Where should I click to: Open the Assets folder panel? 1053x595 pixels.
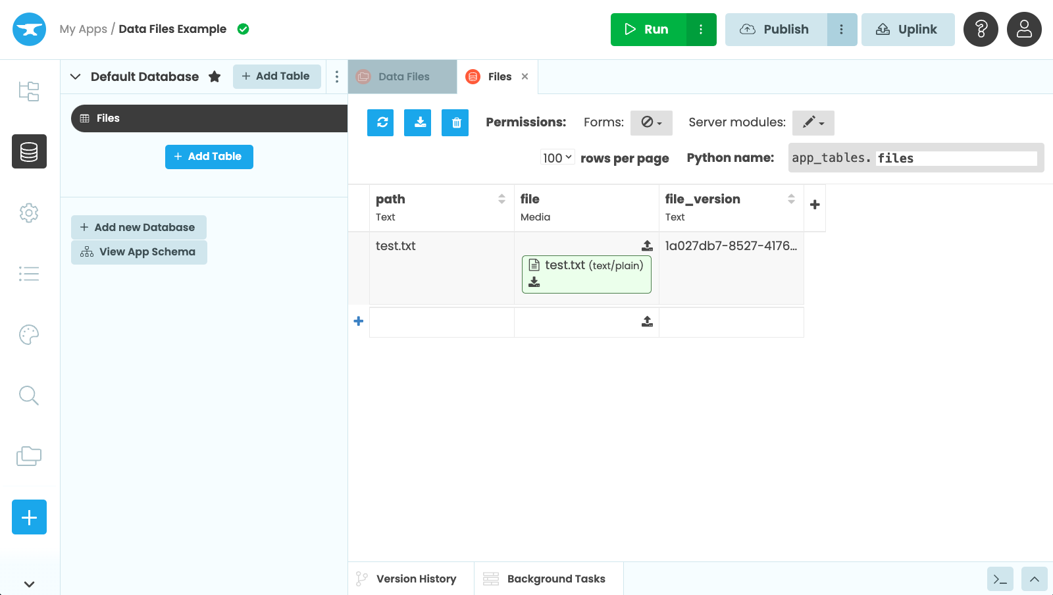coord(28,455)
